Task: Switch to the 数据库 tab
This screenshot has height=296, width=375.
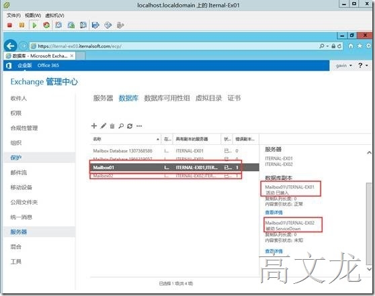Action: (x=128, y=98)
